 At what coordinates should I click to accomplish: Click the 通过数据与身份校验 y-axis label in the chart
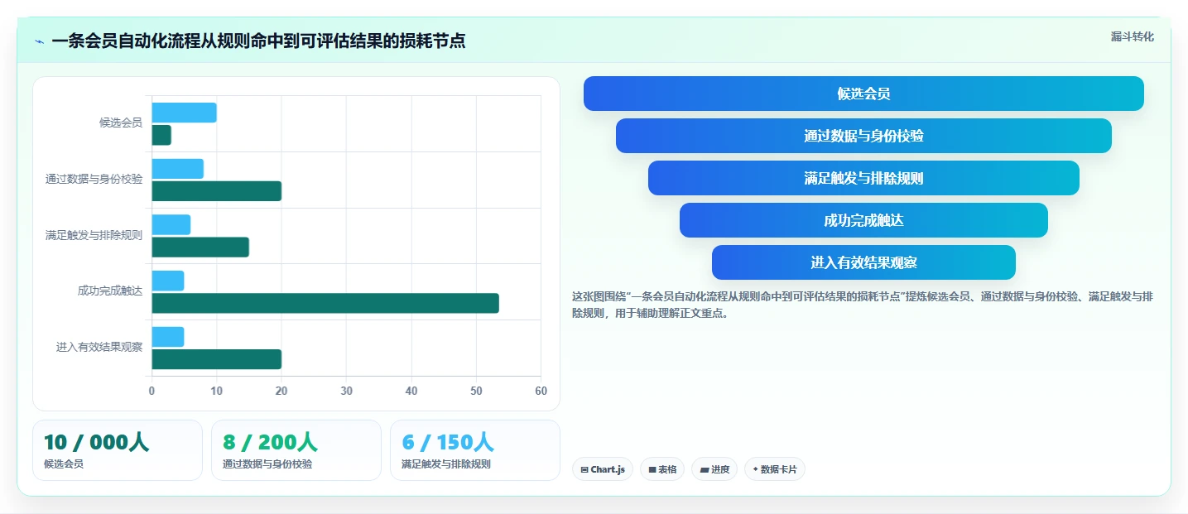pos(94,179)
